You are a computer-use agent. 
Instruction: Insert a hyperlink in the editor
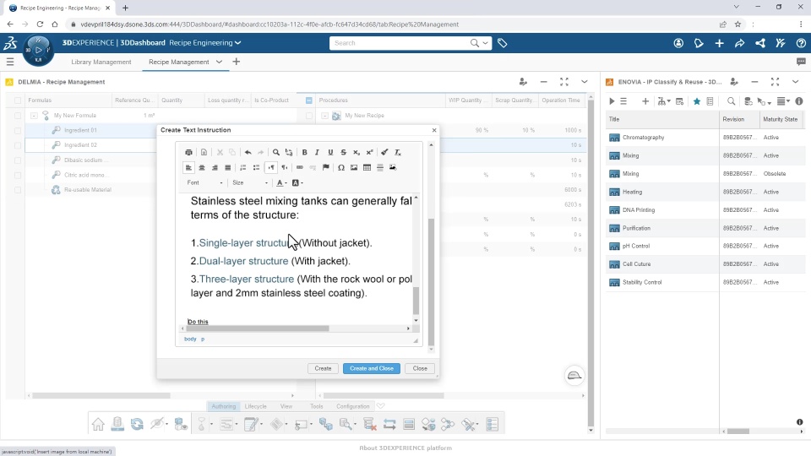pos(299,167)
